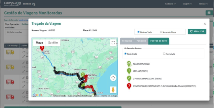Click the 2 PRIMOS EMBALAGENS pin icon
The width and height of the screenshot is (214, 108).
click(x=129, y=79)
